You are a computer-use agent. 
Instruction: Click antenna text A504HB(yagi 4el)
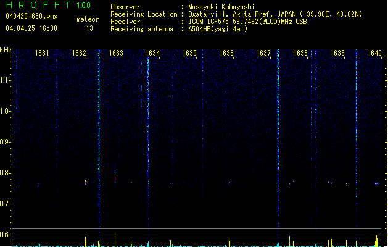point(218,29)
